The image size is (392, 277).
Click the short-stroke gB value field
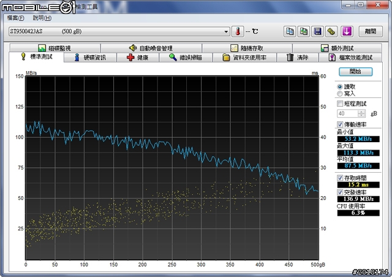pos(347,113)
